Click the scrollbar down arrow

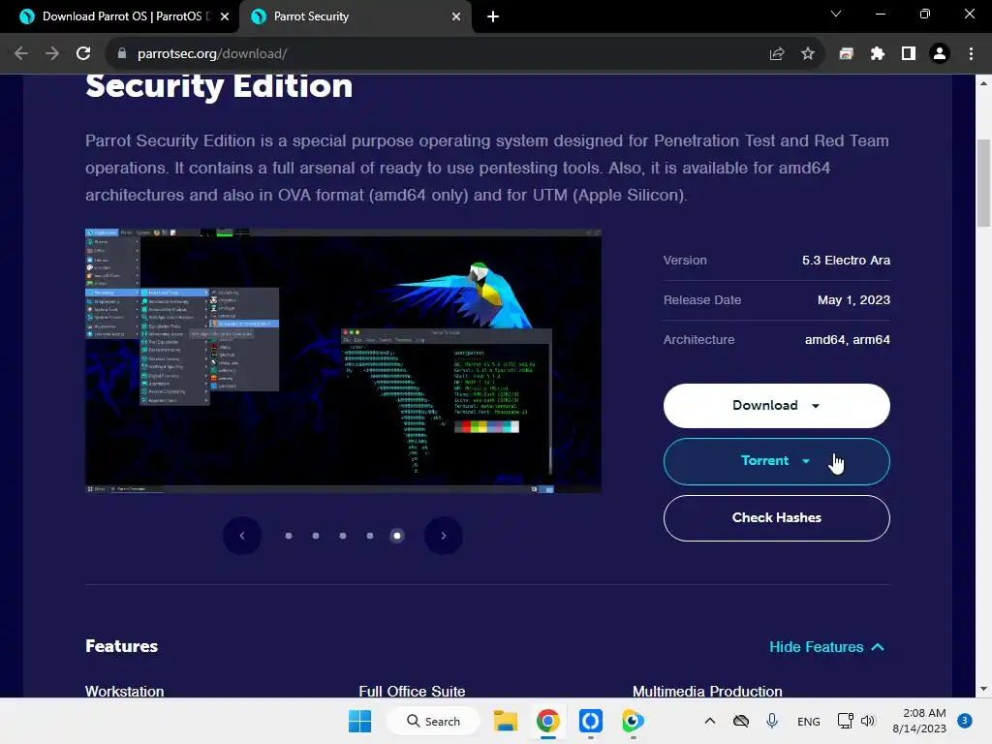(x=983, y=689)
